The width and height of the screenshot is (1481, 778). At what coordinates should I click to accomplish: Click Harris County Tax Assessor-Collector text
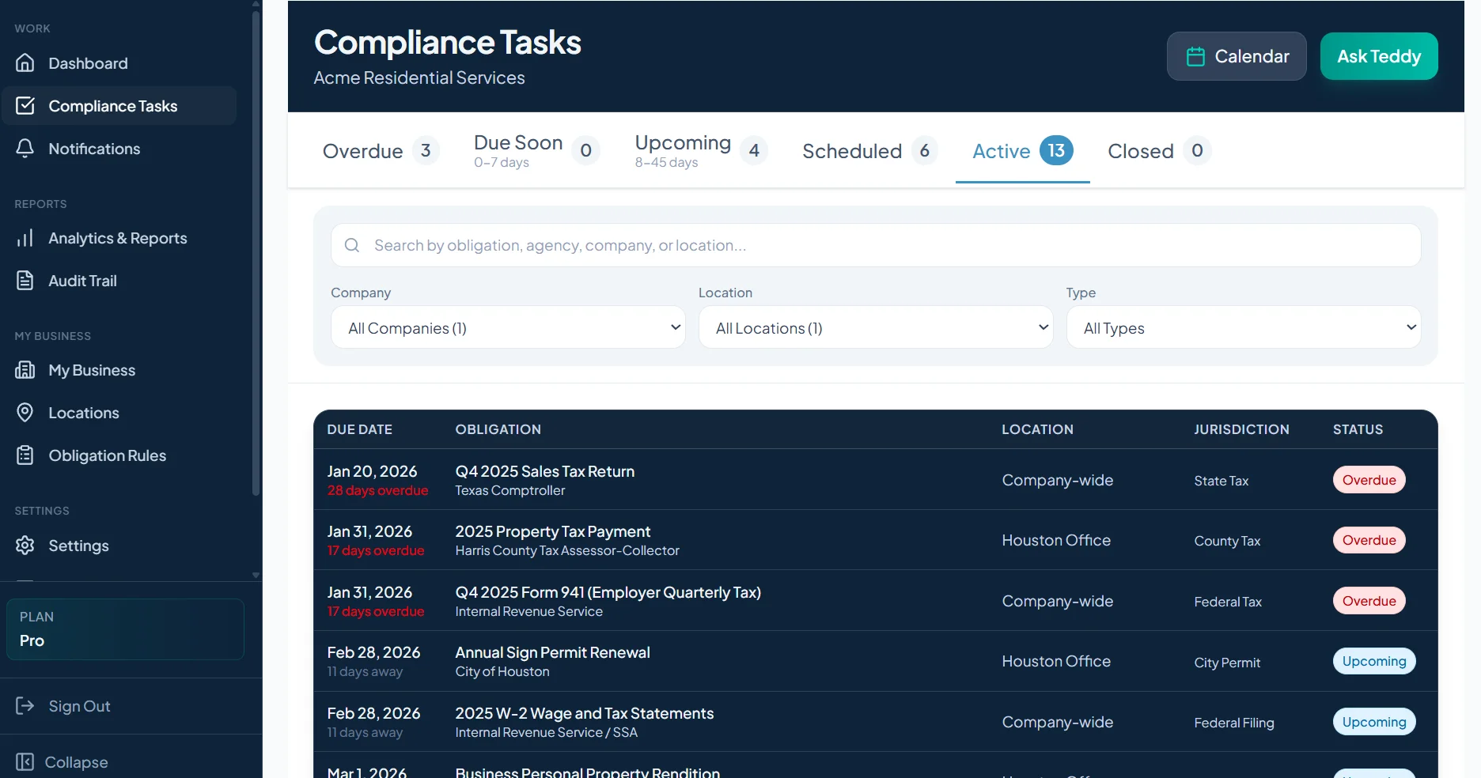567,550
